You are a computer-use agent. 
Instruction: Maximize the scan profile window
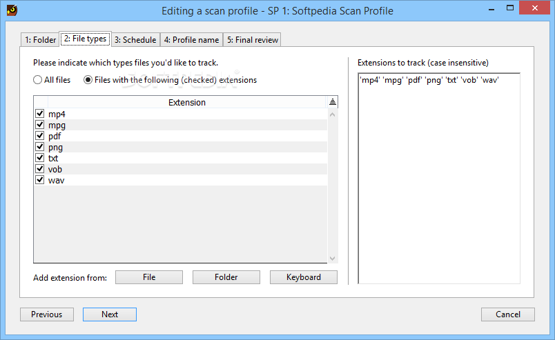tap(510, 8)
